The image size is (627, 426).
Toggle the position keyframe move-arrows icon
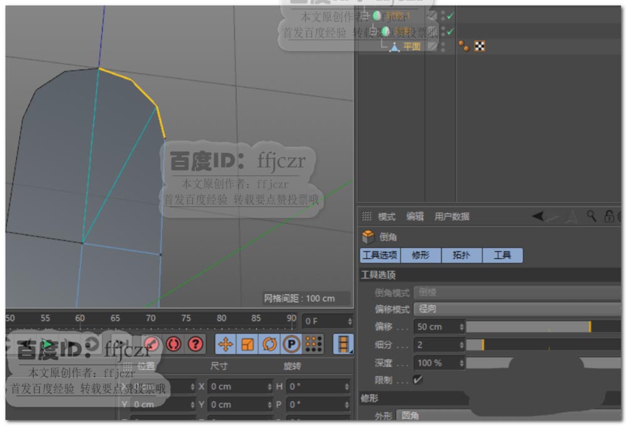point(226,344)
